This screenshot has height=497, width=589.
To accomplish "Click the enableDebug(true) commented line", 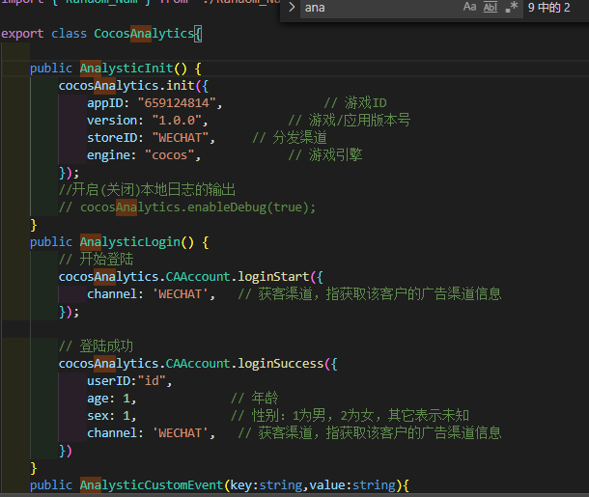I will coord(186,207).
